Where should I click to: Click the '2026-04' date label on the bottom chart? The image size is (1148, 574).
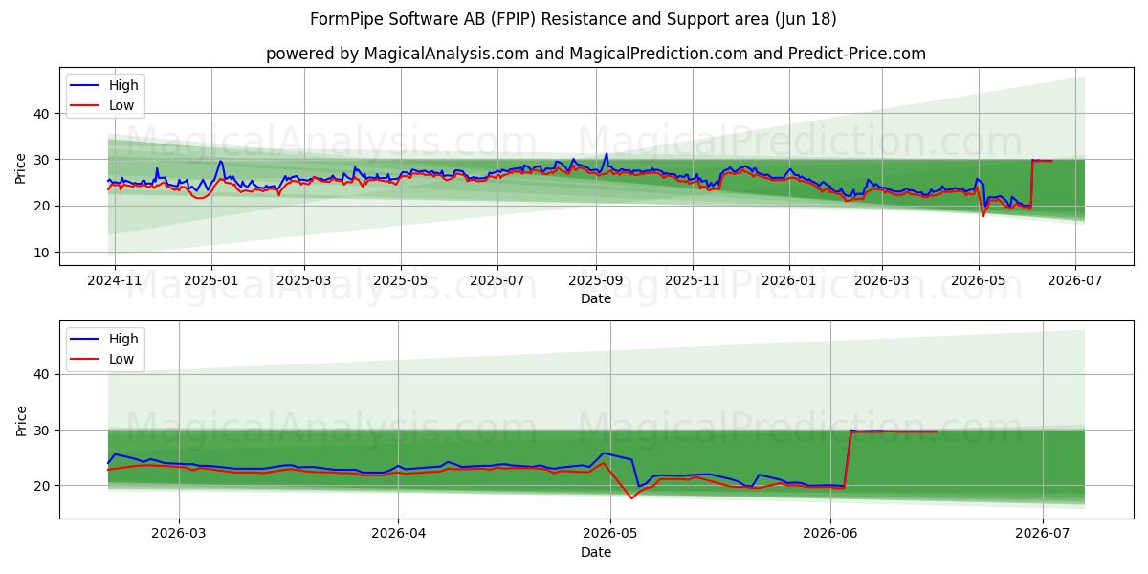[x=398, y=536]
